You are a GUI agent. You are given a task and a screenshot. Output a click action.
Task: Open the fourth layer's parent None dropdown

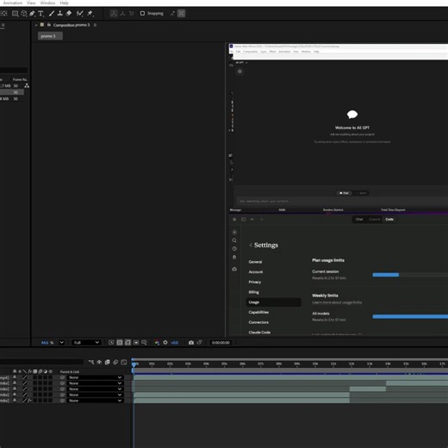[95, 395]
